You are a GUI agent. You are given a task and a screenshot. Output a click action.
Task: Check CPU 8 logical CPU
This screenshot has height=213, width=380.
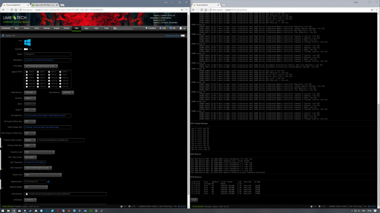click(27, 78)
